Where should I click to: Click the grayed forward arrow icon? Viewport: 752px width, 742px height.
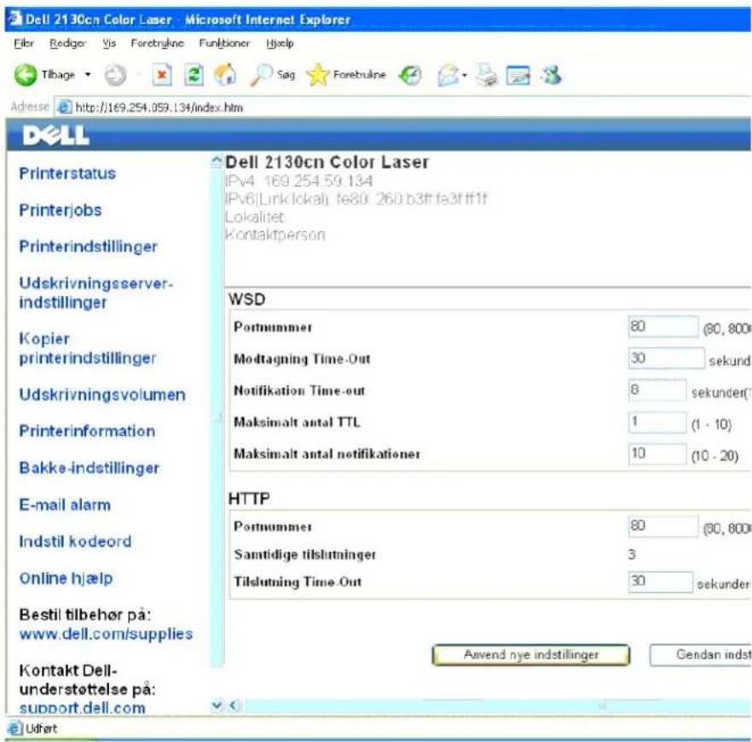tap(115, 75)
